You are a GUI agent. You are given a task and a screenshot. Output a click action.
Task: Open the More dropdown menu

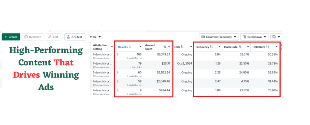tap(95, 37)
